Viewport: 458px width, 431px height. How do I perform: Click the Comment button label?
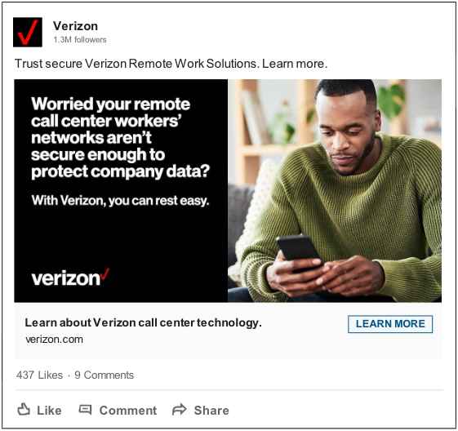click(x=128, y=411)
